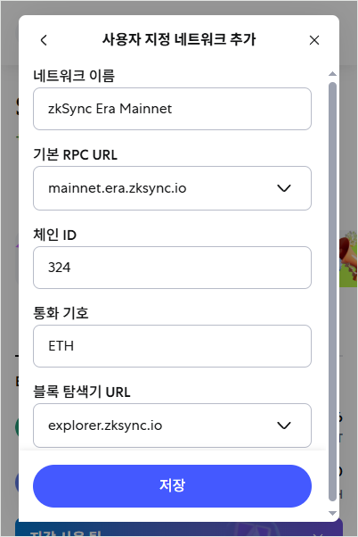Save the network with the 저장 button
This screenshot has width=358, height=537.
tap(172, 486)
